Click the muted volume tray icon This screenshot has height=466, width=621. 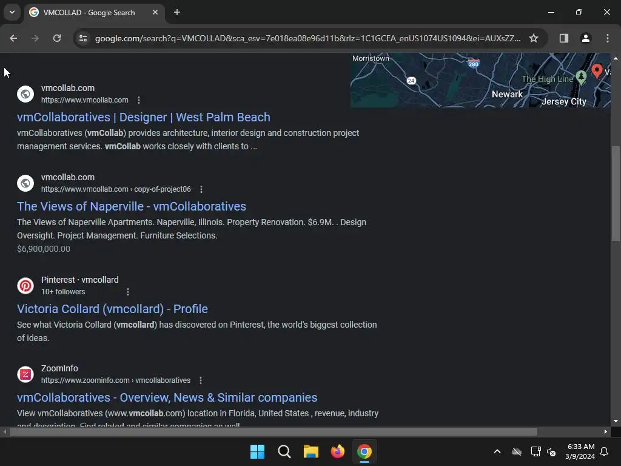tap(551, 451)
